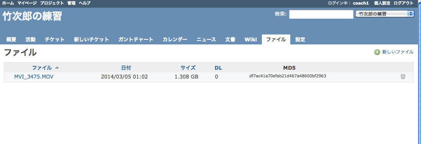Select the 概要 tab
The image size is (421, 144).
tap(11, 40)
